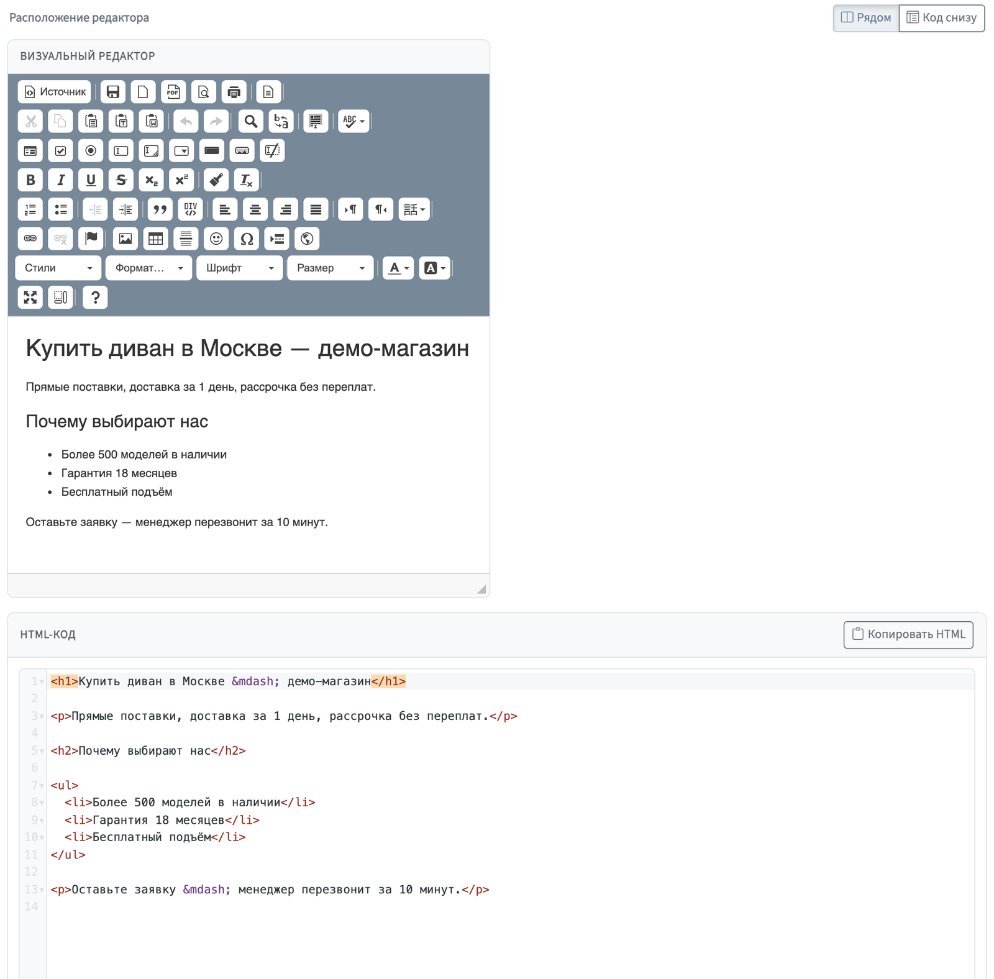Switch layout to Код снизу
This screenshot has height=979, width=994.
(942, 18)
